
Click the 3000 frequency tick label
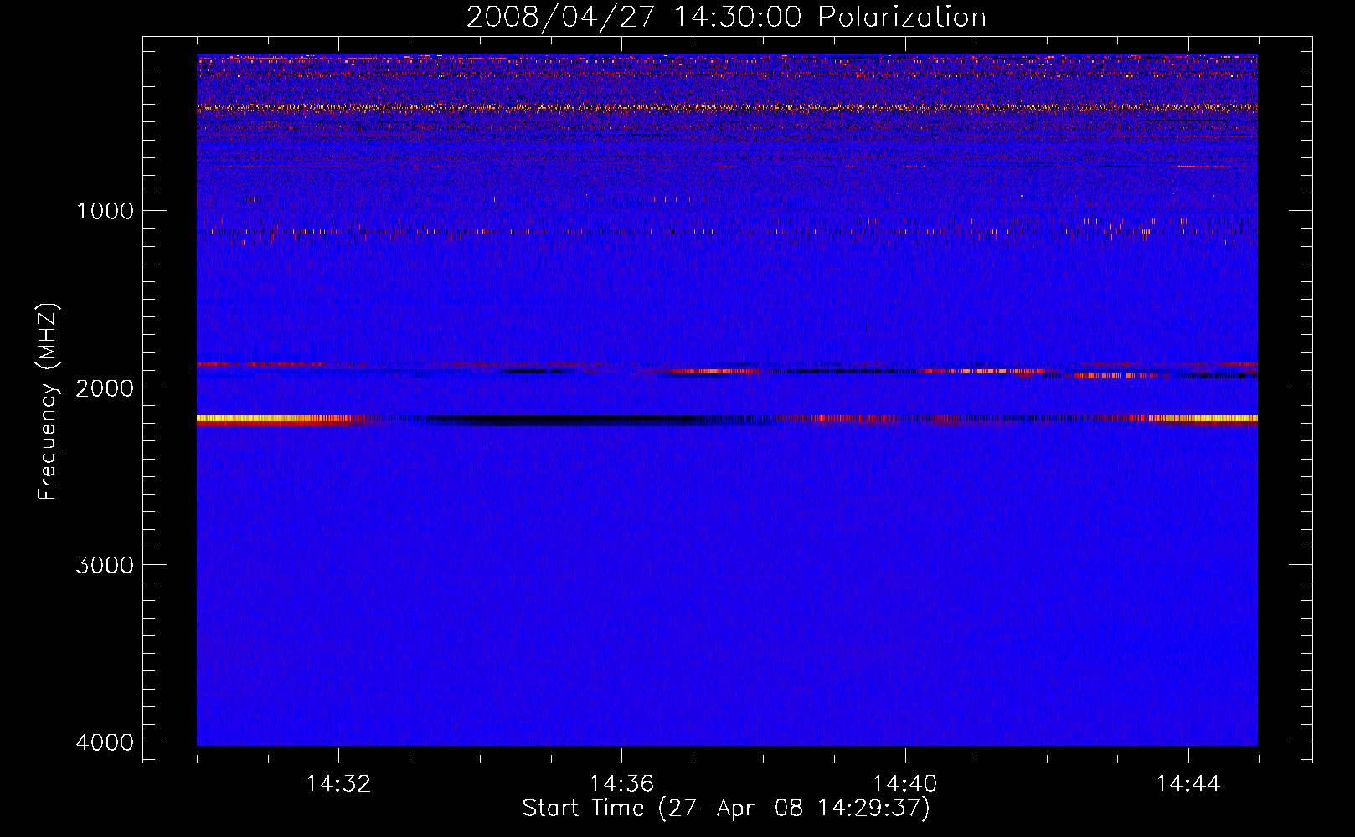(x=105, y=565)
